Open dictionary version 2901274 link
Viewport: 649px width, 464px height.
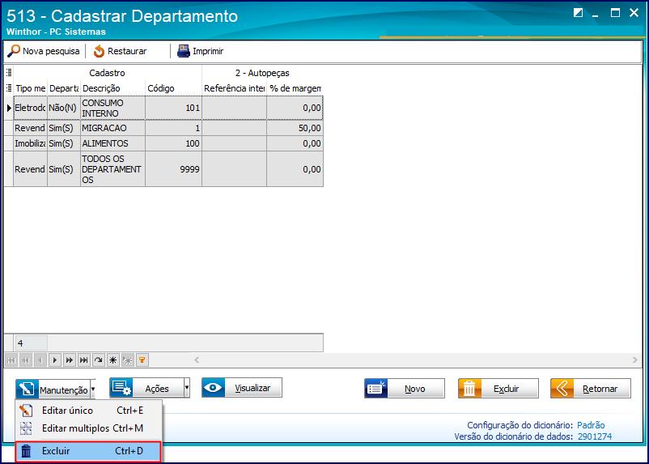[594, 436]
